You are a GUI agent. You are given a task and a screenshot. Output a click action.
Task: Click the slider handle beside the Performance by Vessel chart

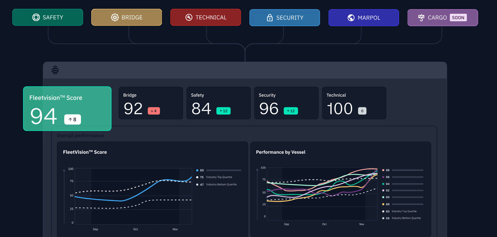[x=257, y=170]
